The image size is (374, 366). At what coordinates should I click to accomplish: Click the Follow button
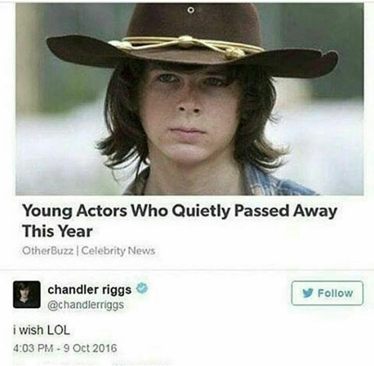(327, 293)
